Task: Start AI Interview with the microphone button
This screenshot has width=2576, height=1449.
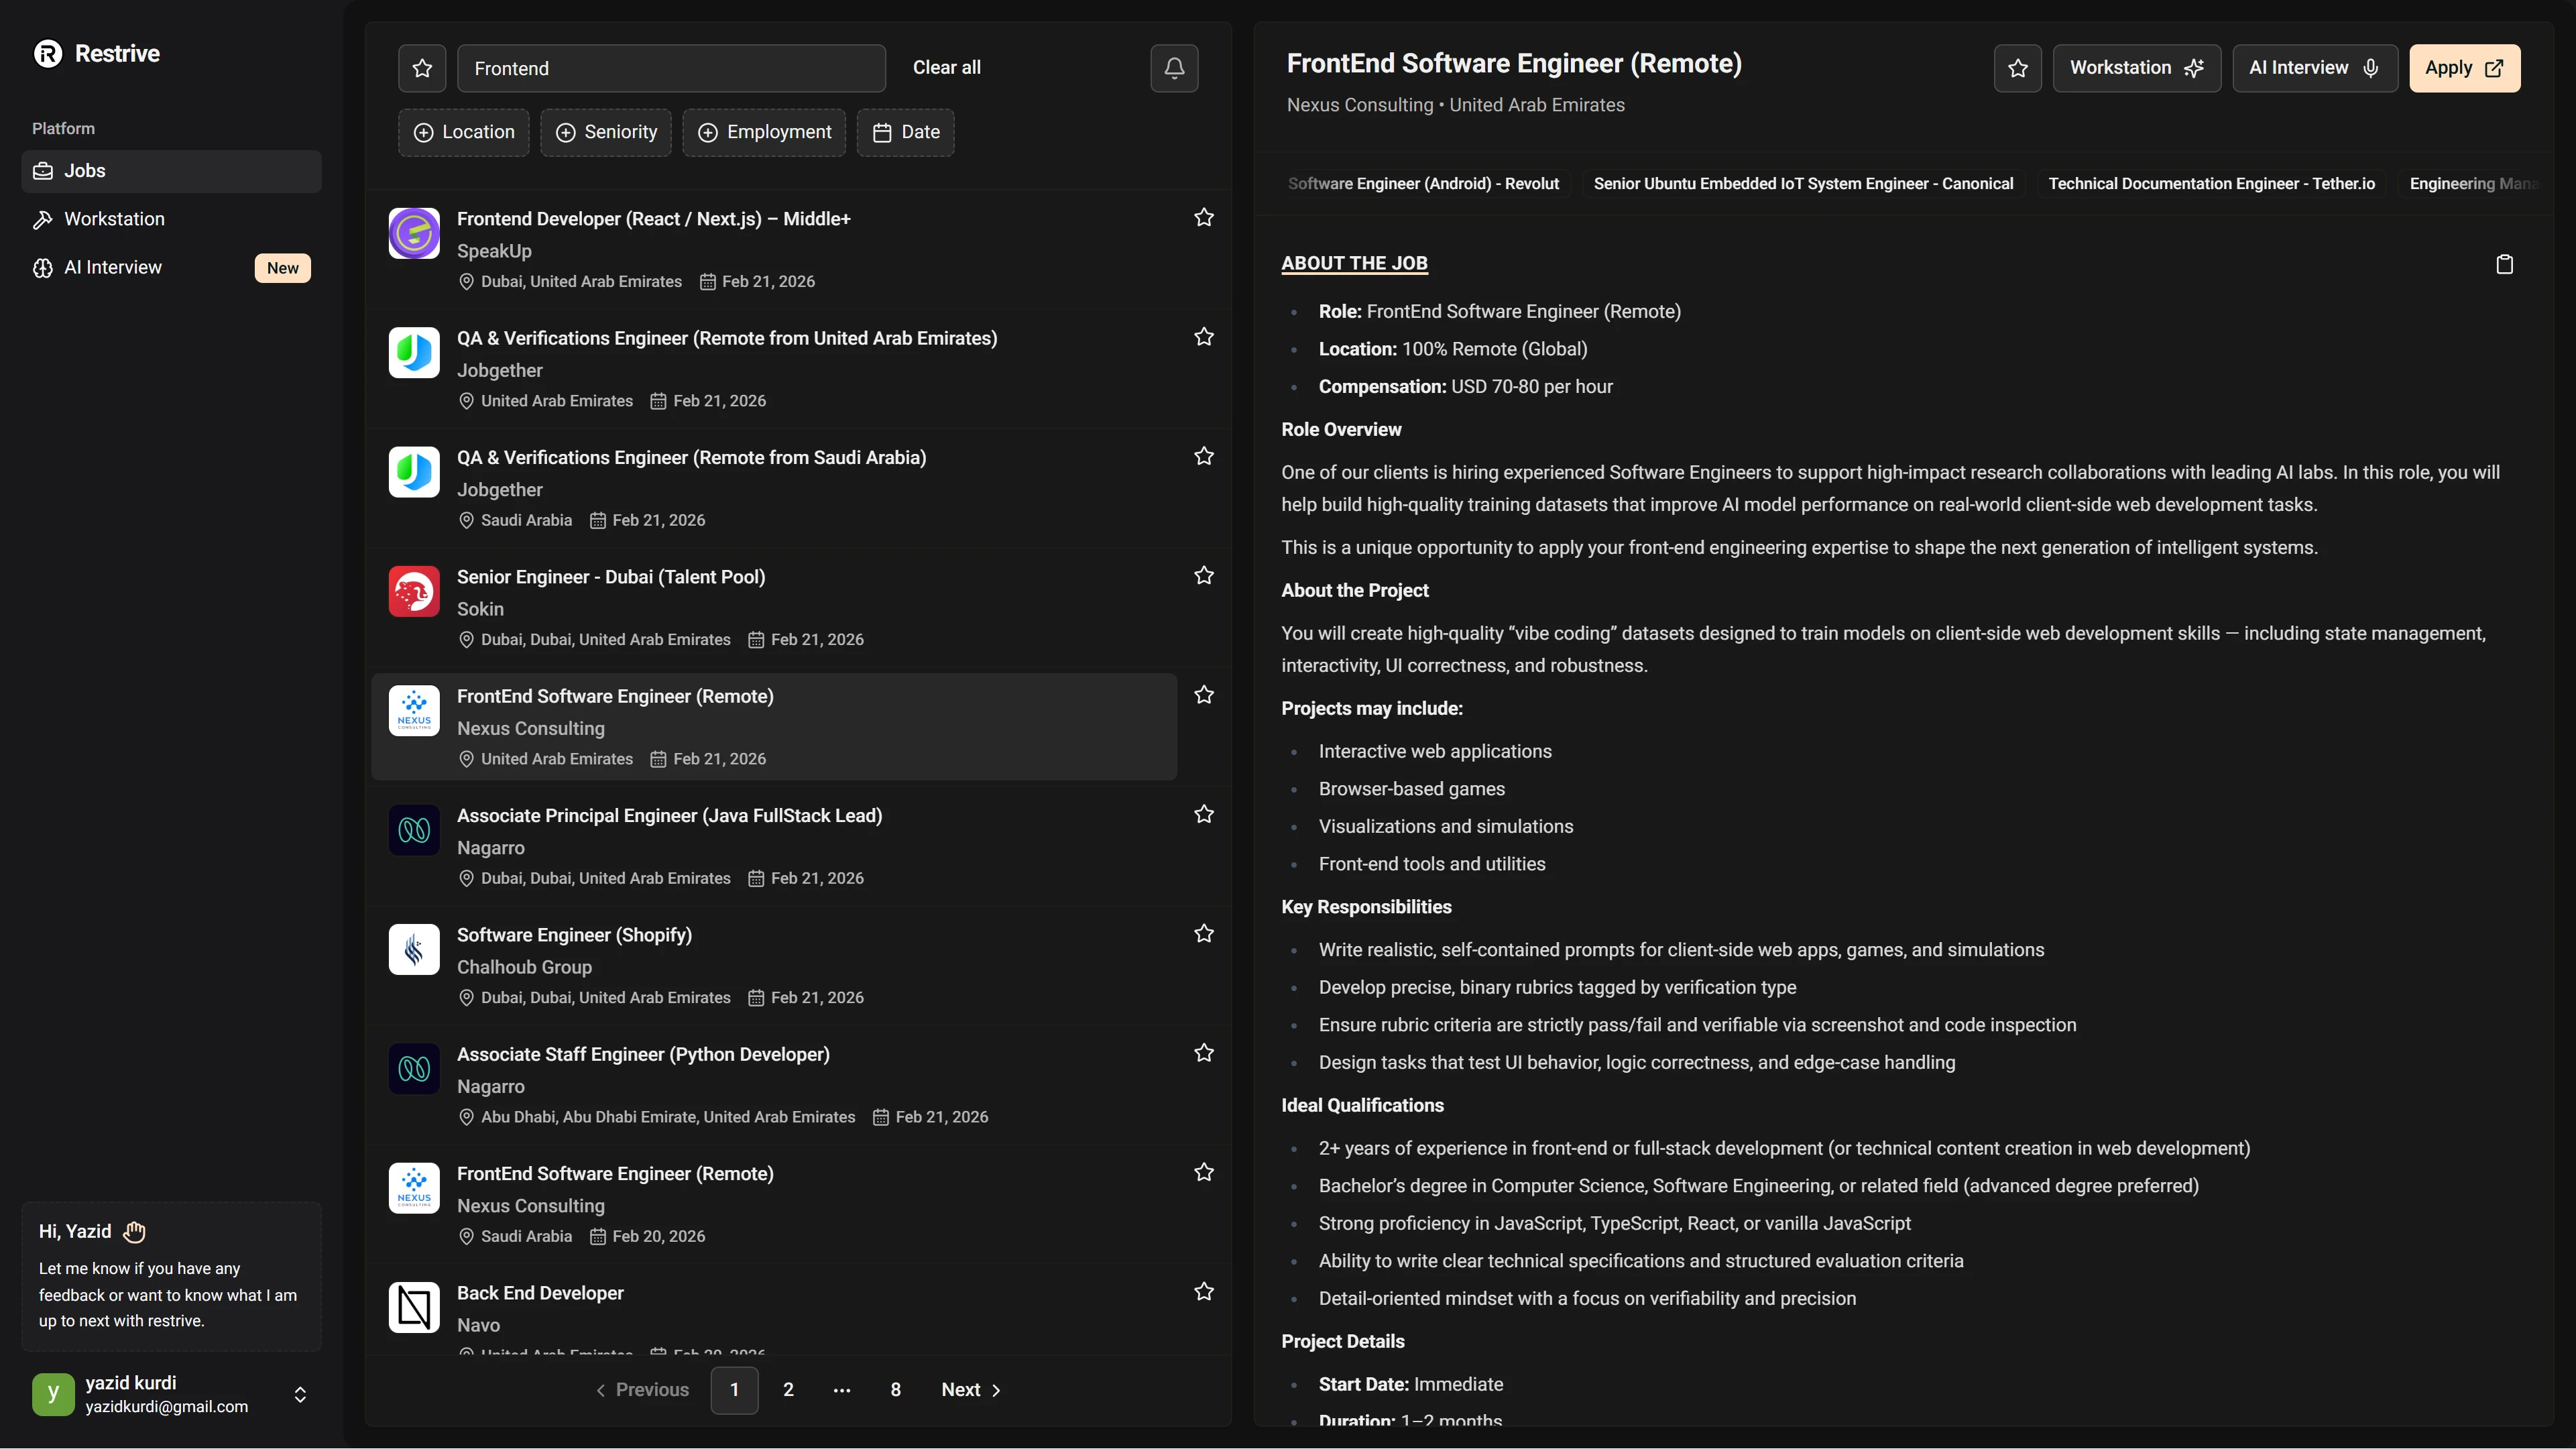Action: click(2314, 68)
